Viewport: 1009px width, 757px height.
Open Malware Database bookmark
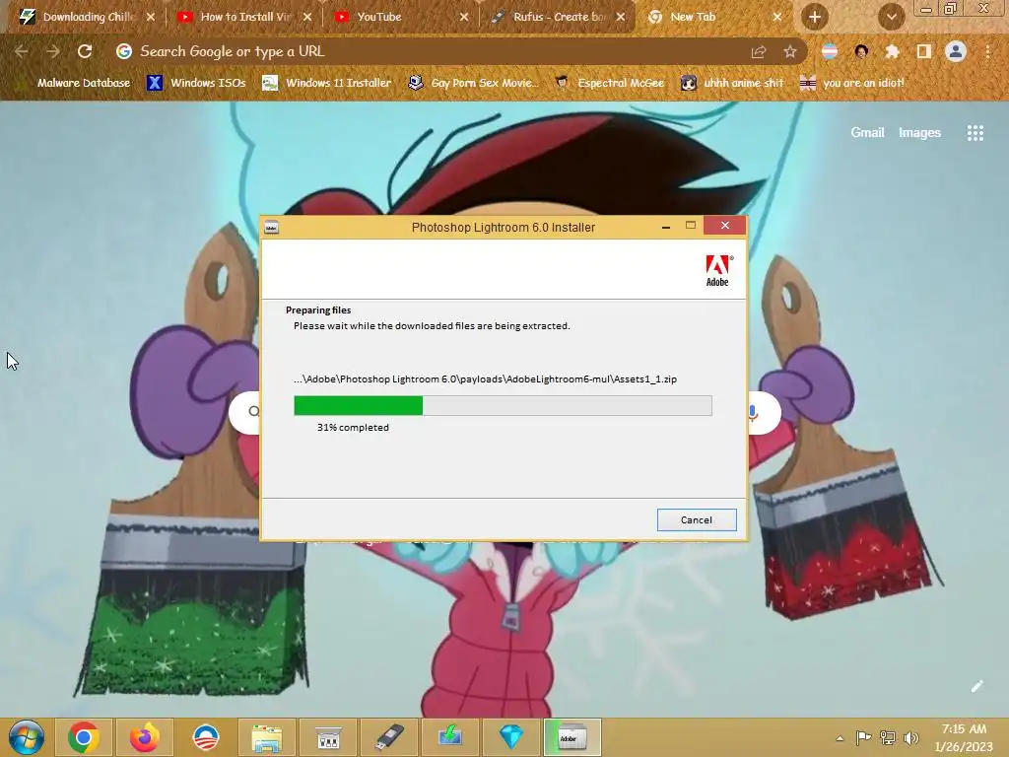75,83
